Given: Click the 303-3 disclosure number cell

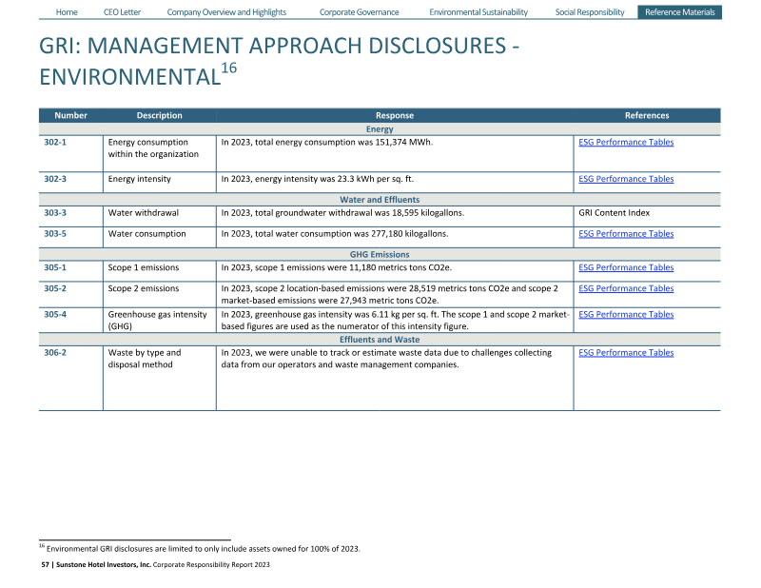Looking at the screenshot, I should point(54,213).
